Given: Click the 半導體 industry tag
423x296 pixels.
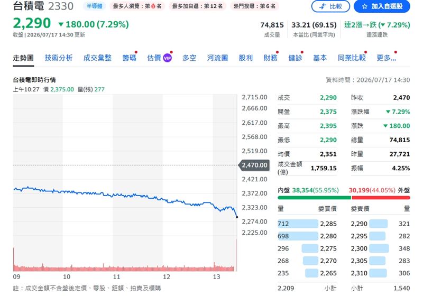Looking at the screenshot, I should tap(95, 6).
